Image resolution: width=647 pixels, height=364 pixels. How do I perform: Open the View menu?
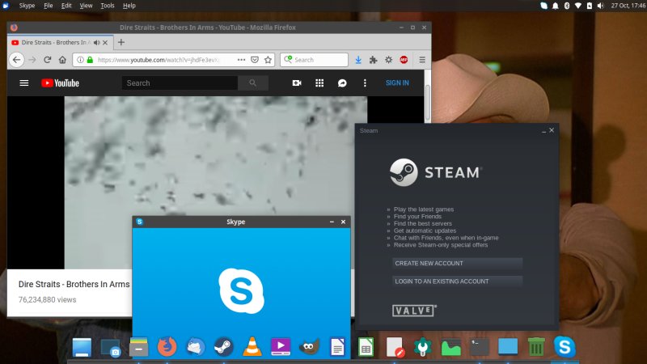[86, 6]
